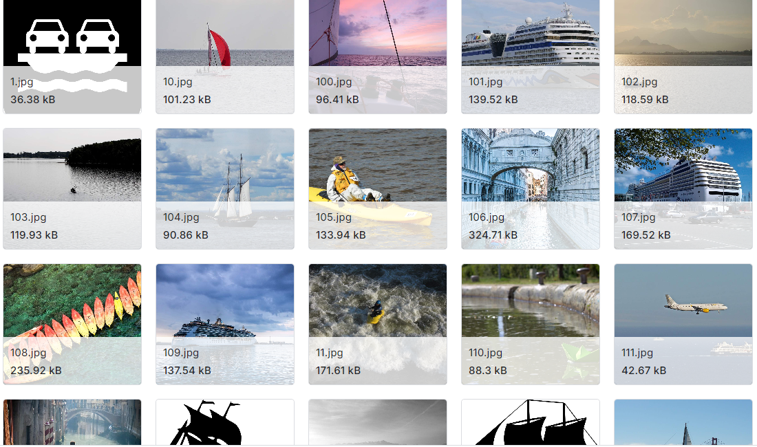This screenshot has width=757, height=447.
Task: Click the grayscale misty sea thumbnail
Action: (x=378, y=422)
